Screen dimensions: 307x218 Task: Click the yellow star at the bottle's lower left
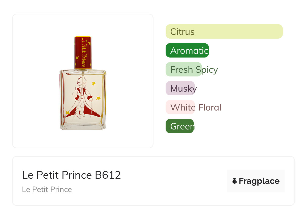click(67, 113)
